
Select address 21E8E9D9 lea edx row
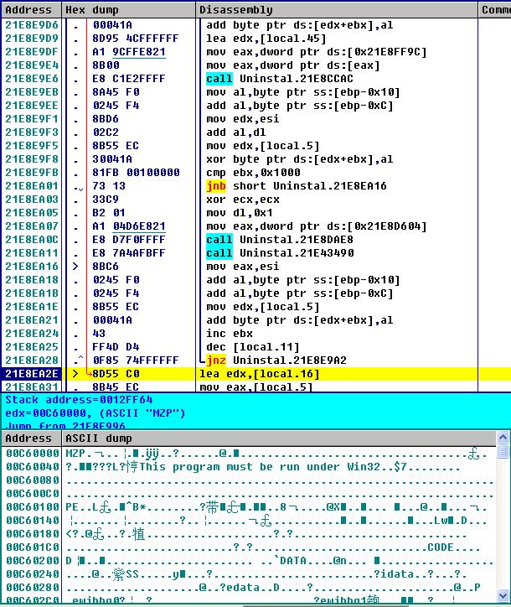(x=255, y=39)
